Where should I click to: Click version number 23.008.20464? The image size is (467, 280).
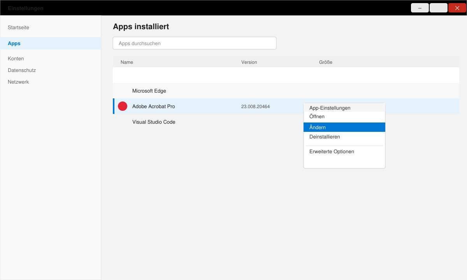pos(255,107)
